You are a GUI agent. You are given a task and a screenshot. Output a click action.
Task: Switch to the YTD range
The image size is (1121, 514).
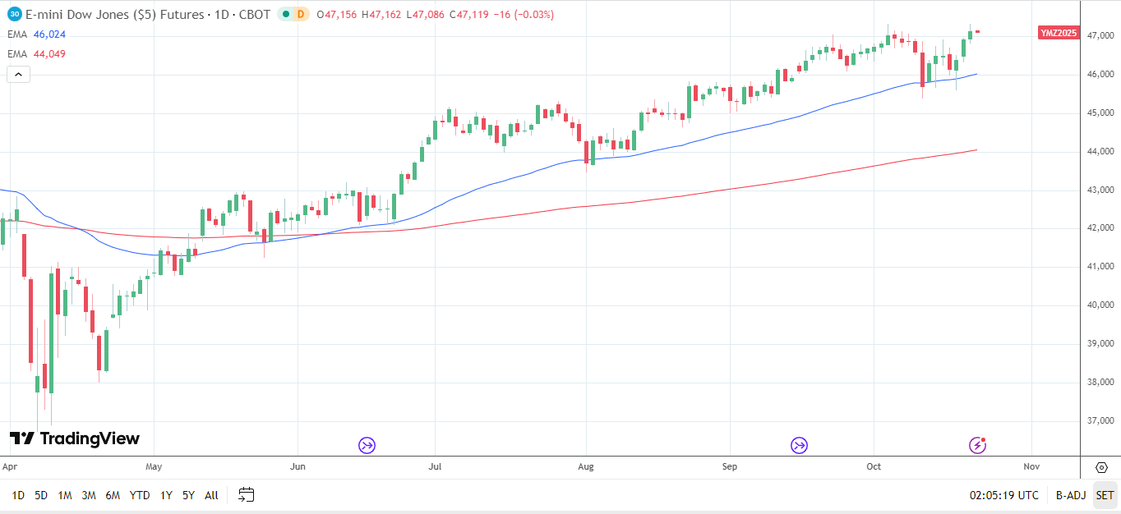(140, 495)
